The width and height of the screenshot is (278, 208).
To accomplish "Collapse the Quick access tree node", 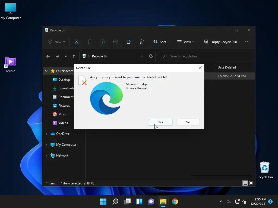I will (46, 71).
